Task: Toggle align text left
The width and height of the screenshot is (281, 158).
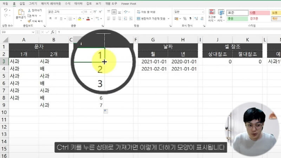Action: pyautogui.click(x=109, y=19)
